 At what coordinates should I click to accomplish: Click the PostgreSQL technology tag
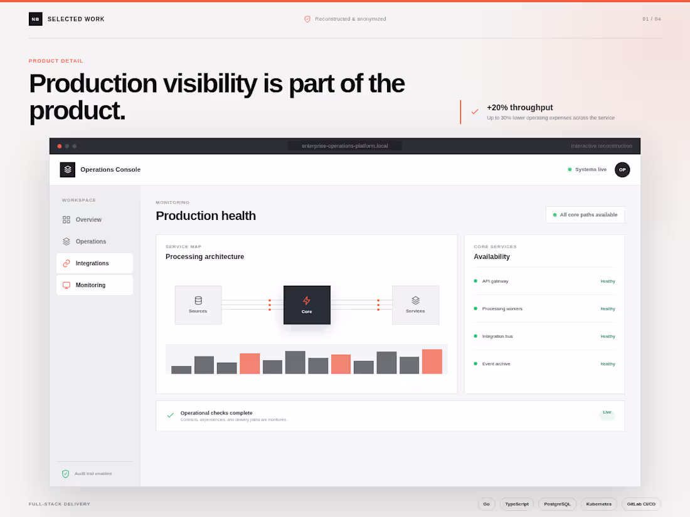pos(557,504)
